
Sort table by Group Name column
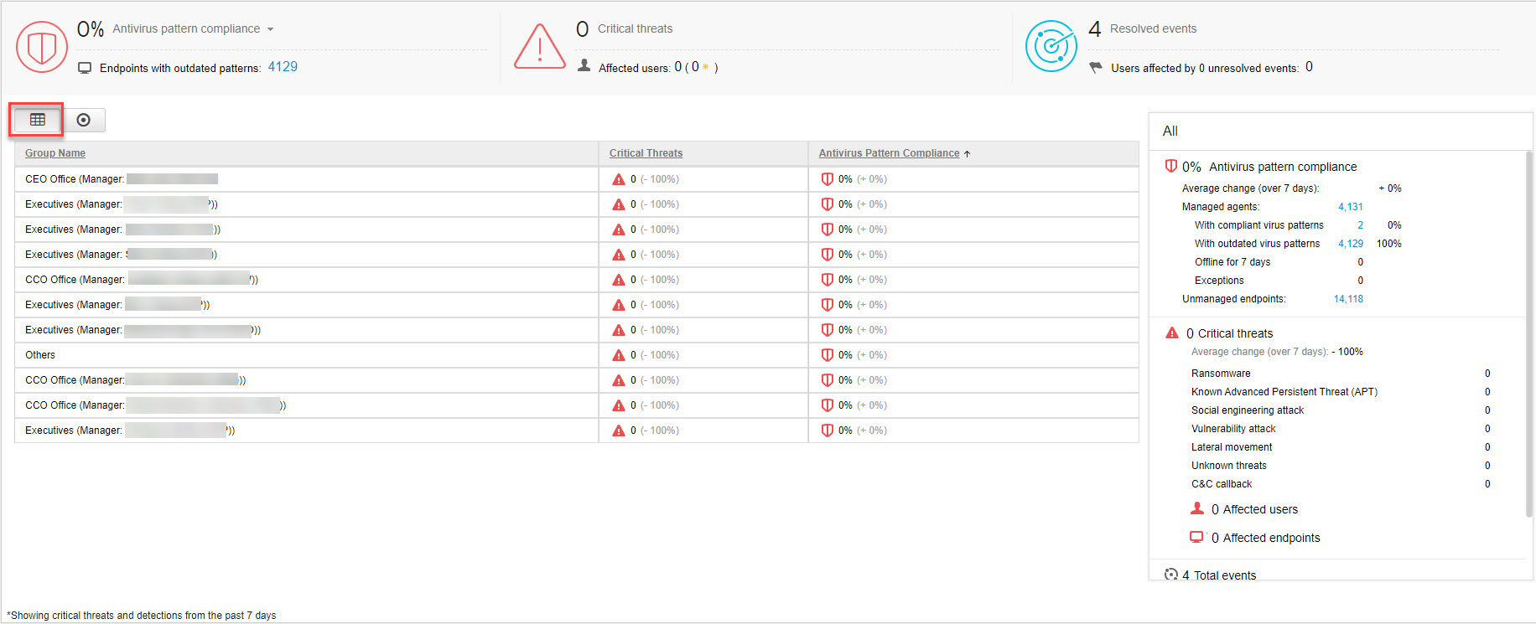(55, 153)
